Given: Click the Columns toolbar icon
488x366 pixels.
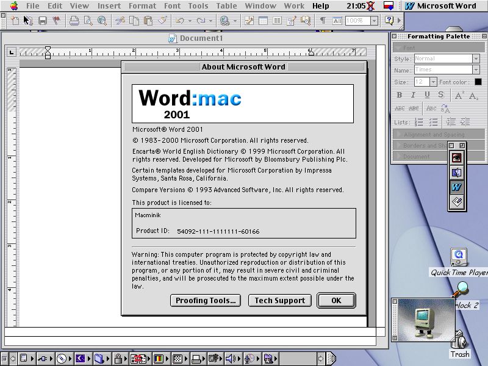Looking at the screenshot, I should click(x=277, y=21).
